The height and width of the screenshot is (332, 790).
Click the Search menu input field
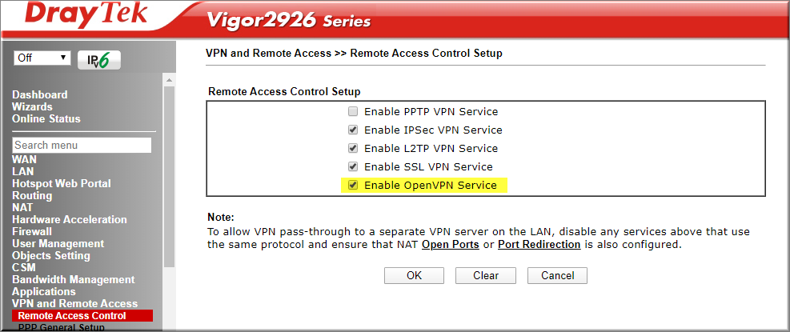pyautogui.click(x=82, y=145)
